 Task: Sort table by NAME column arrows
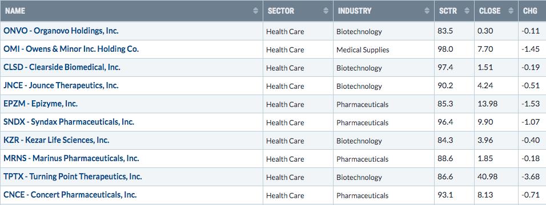256,11
